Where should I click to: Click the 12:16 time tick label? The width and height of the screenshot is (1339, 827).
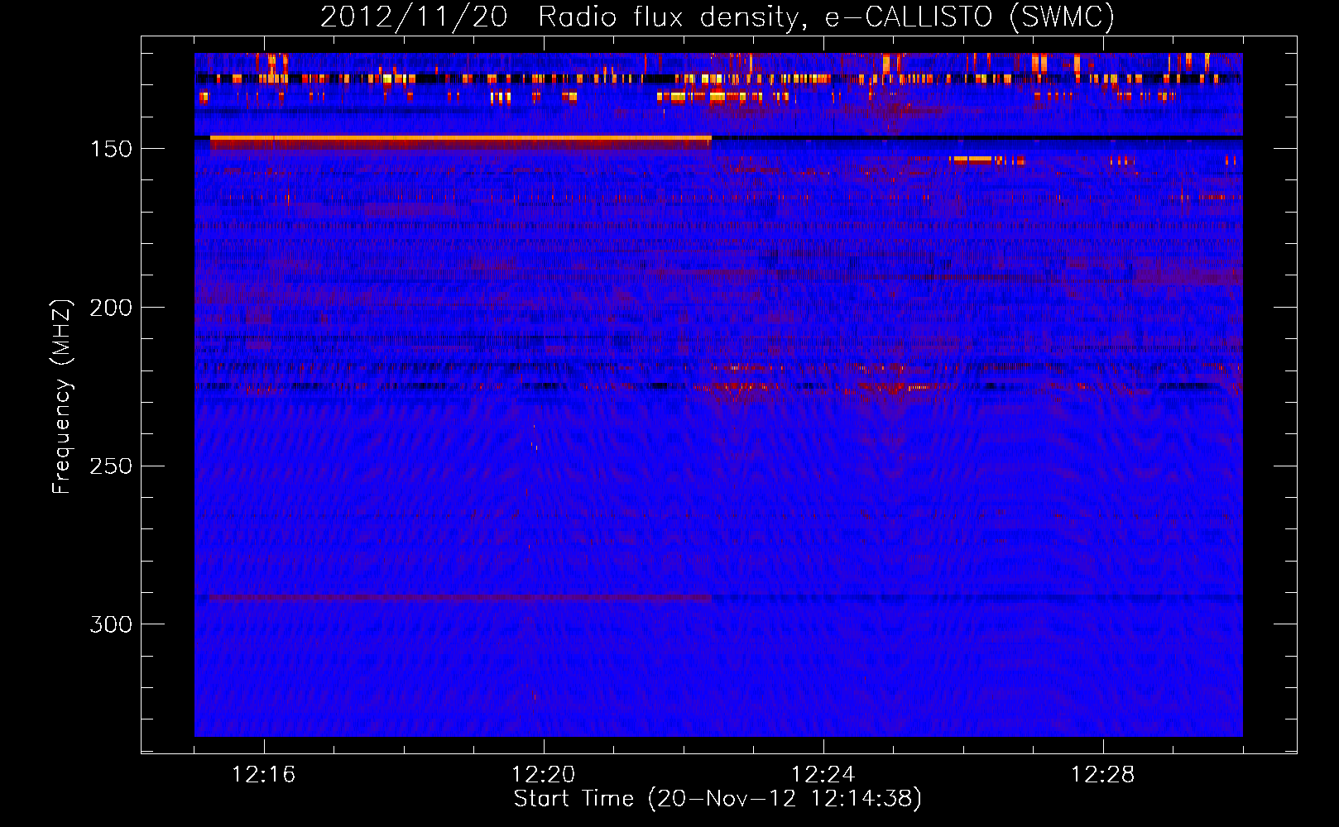tap(264, 775)
